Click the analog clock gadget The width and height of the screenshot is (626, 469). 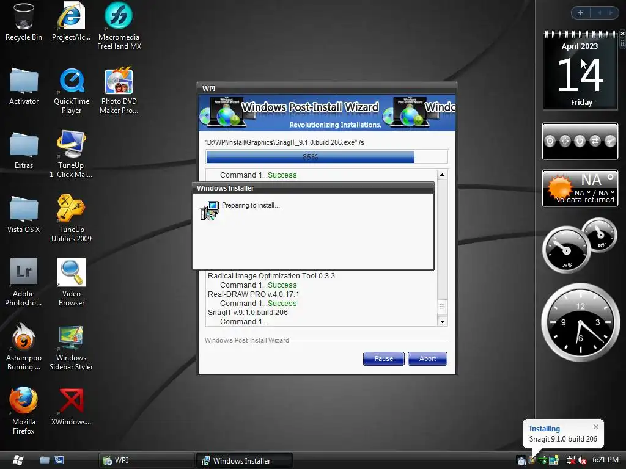(x=580, y=322)
